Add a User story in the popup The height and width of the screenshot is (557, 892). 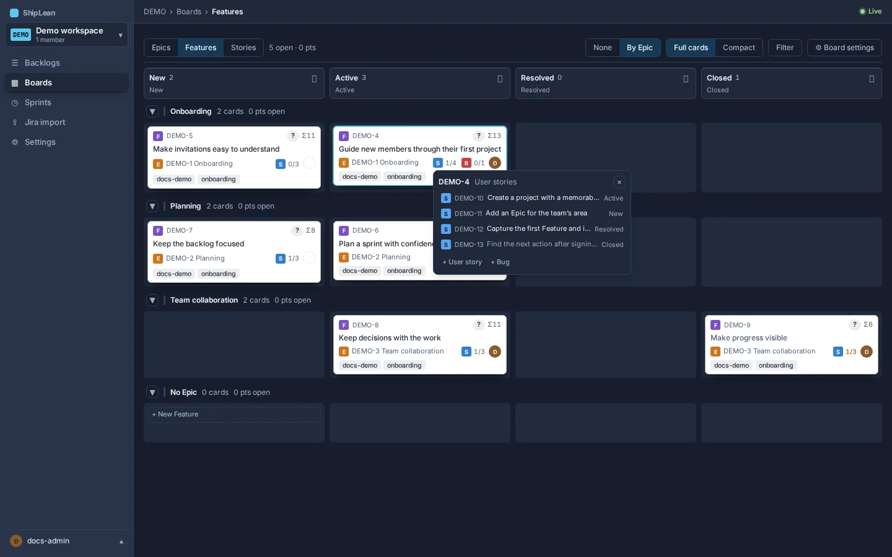(x=462, y=262)
